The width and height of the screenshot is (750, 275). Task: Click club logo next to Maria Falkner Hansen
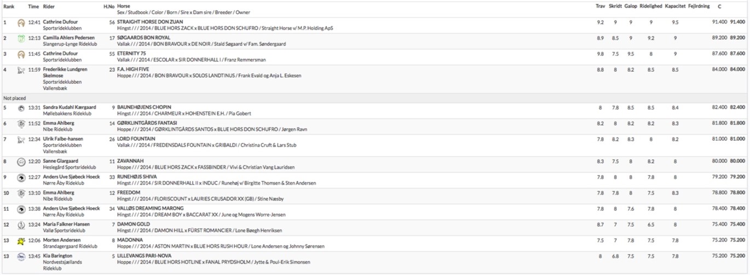21,225
